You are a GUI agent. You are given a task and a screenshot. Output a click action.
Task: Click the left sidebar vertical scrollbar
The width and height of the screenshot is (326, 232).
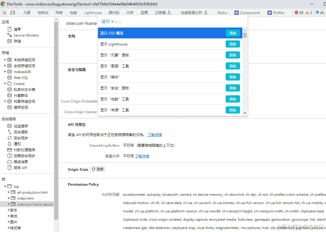[56, 120]
